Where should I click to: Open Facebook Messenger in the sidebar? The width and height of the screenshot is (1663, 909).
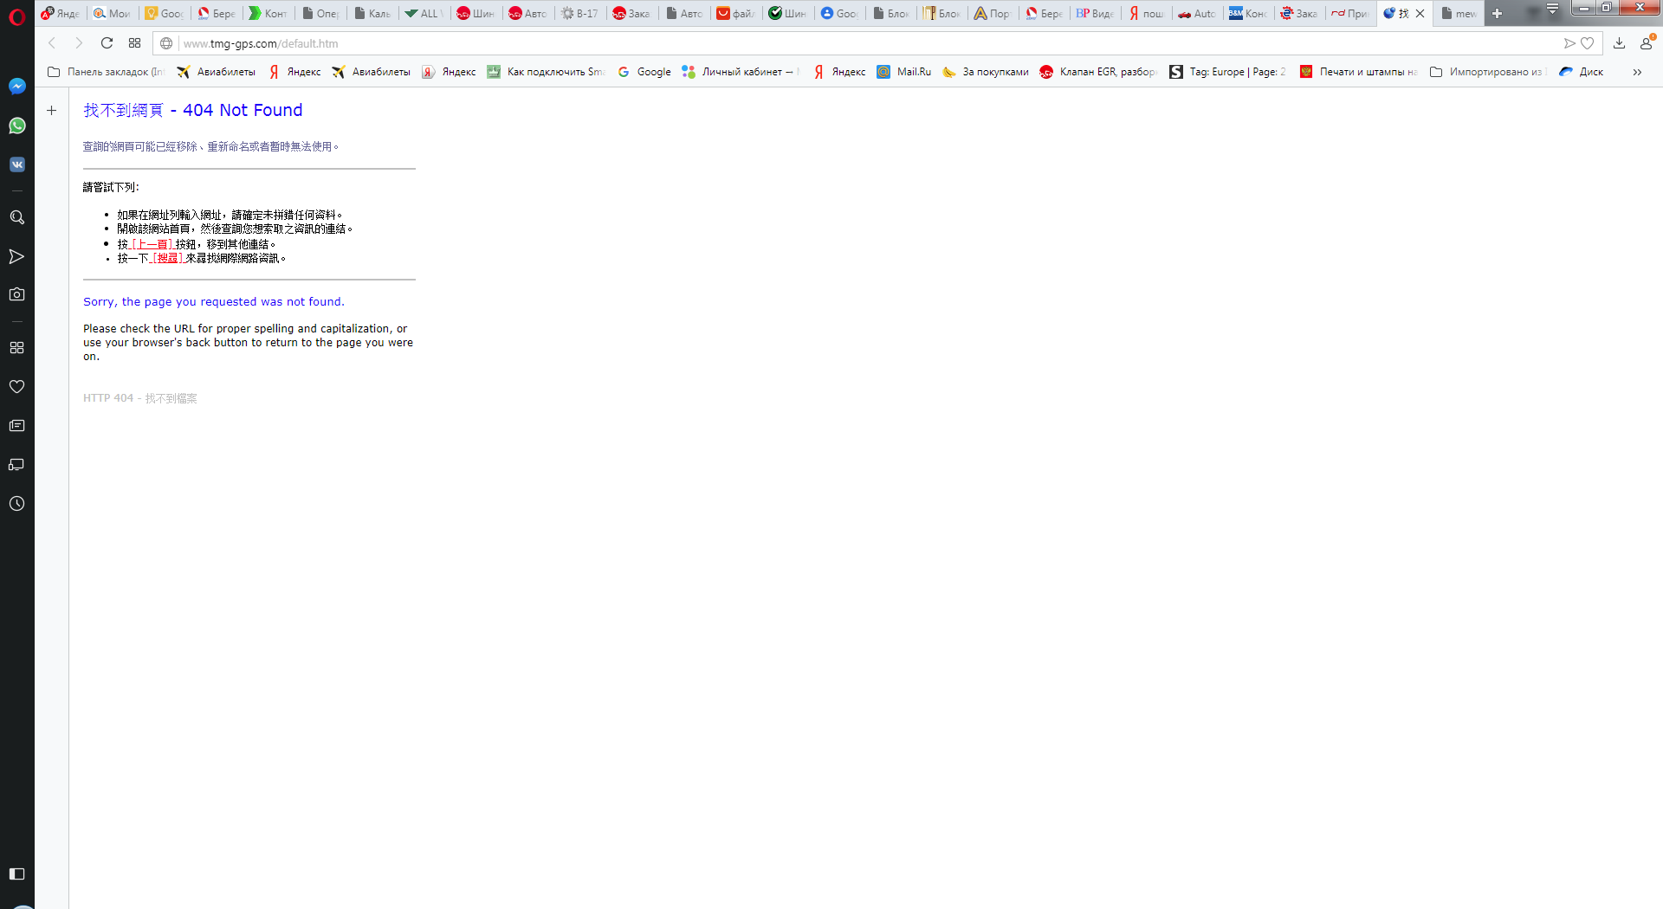tap(16, 87)
